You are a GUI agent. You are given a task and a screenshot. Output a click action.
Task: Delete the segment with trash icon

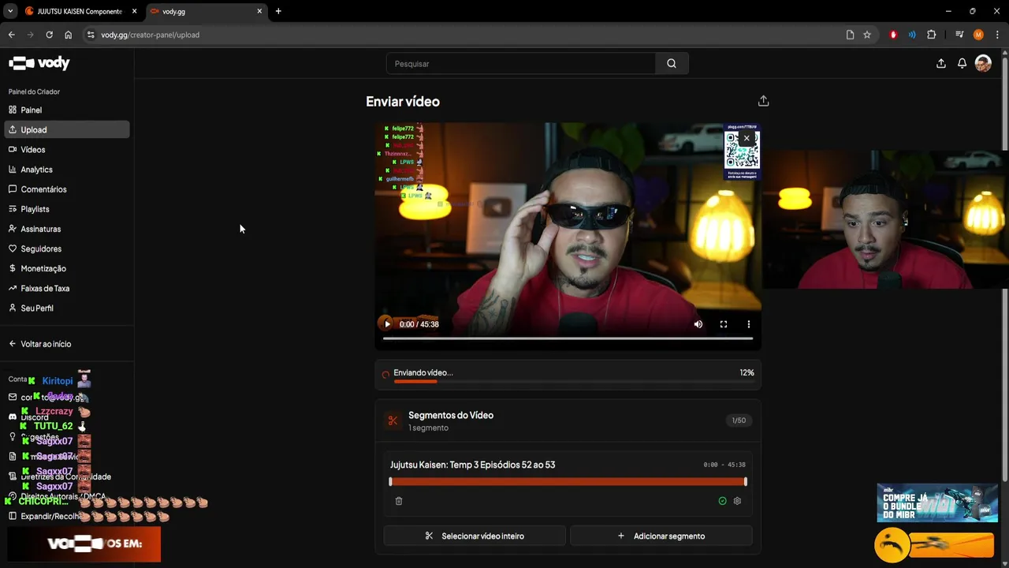tap(399, 501)
